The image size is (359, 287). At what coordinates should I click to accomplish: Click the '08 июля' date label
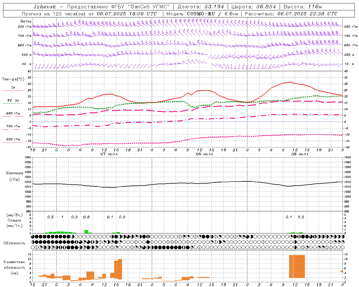coord(204,154)
